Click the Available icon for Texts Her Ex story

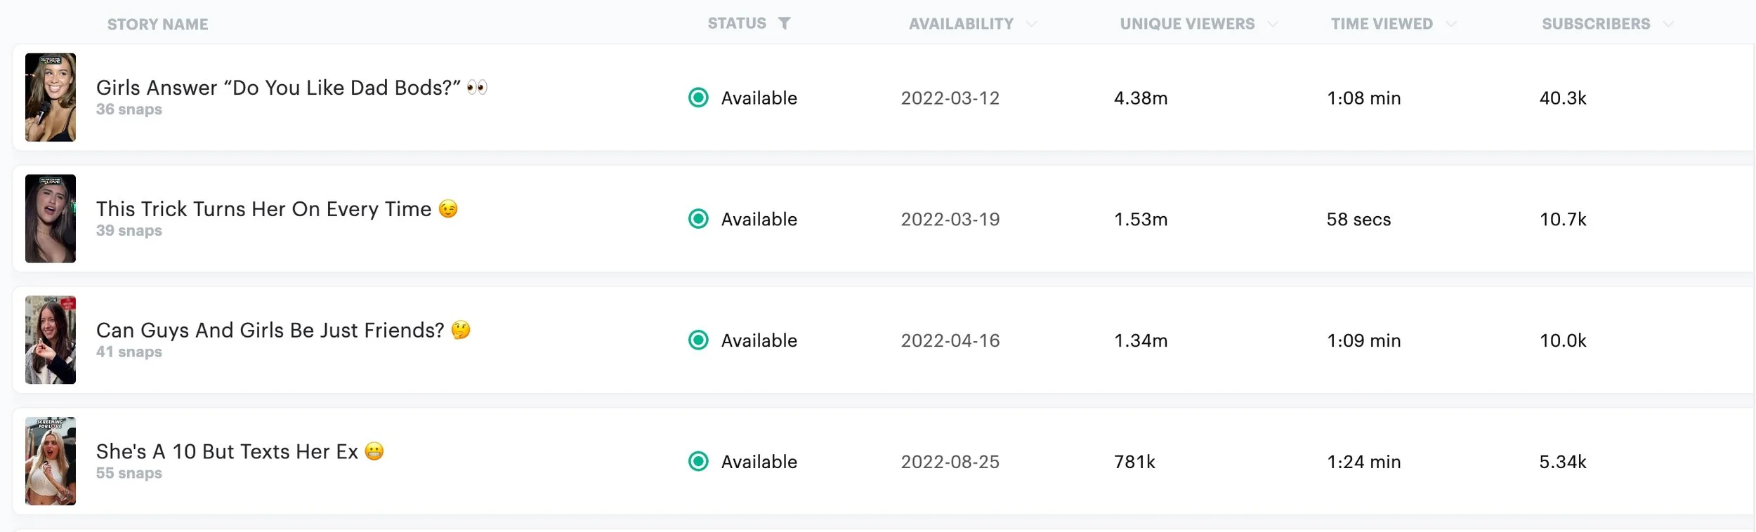(x=698, y=462)
